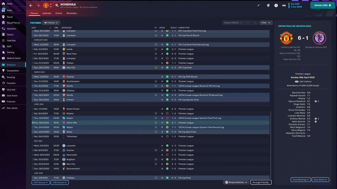The width and height of the screenshot is (337, 189).
Task: Open Squad Planner icon in sidebar
Action: (x=3, y=23)
